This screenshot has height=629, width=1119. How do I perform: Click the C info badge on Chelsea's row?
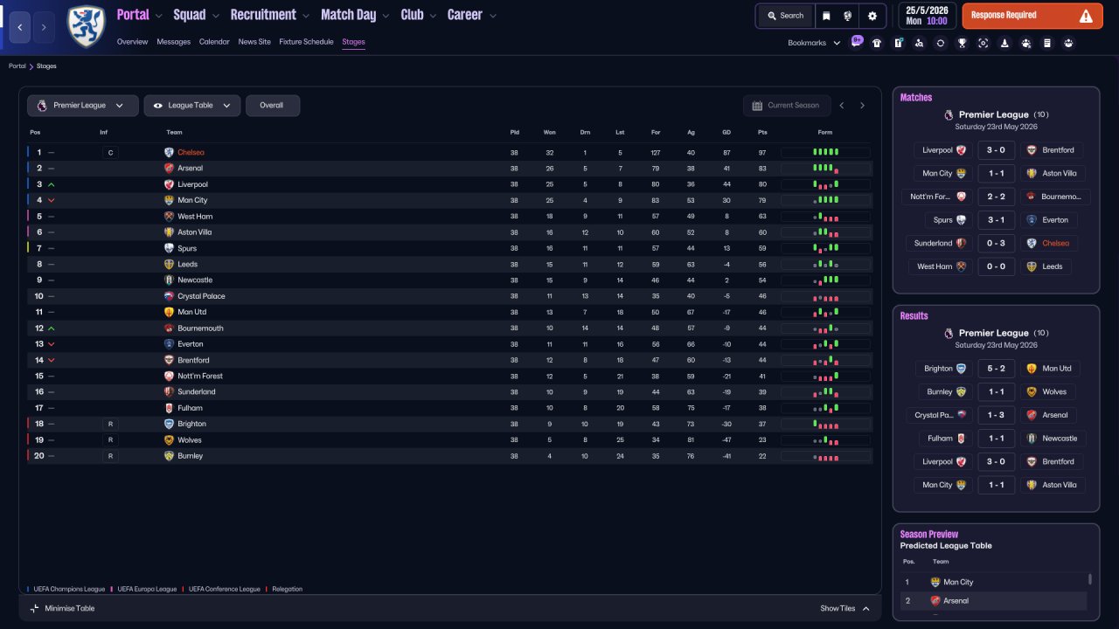109,153
